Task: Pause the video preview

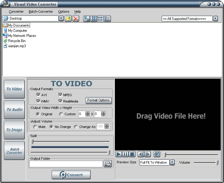Action: (125, 154)
